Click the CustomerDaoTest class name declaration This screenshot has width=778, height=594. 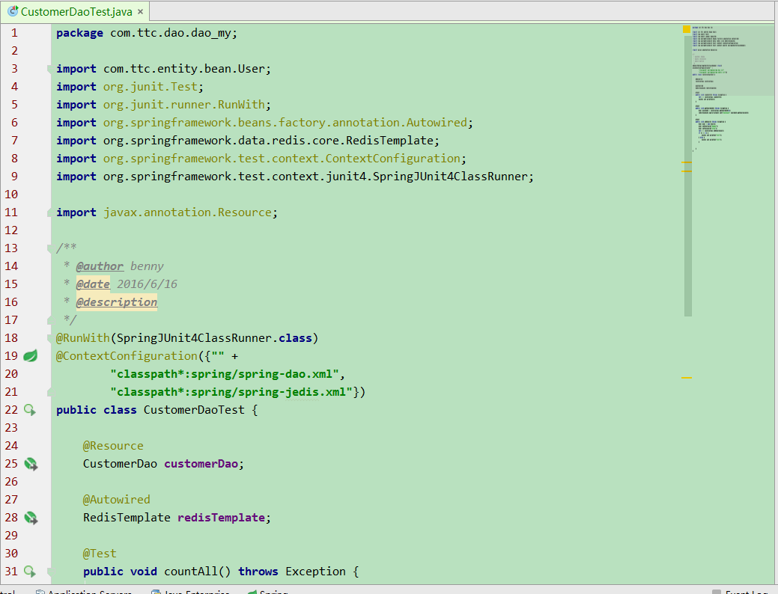tap(194, 410)
